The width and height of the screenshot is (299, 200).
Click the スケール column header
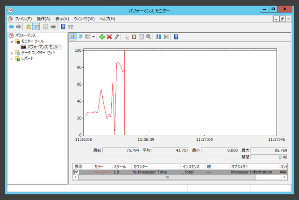[121, 167]
